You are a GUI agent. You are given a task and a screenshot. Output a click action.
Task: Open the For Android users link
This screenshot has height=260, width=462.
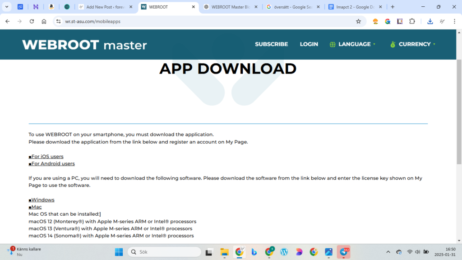(x=51, y=163)
